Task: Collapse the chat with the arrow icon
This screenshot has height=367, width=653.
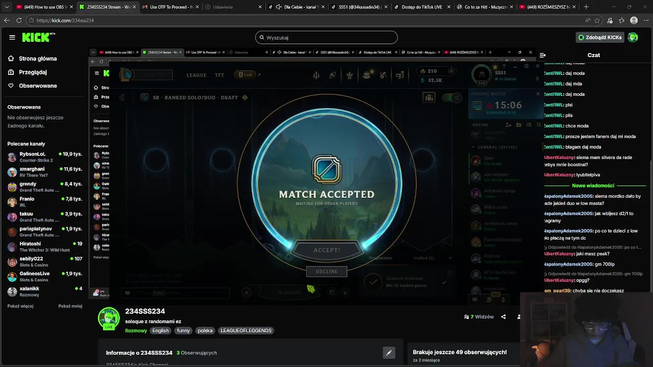Action: click(x=543, y=55)
